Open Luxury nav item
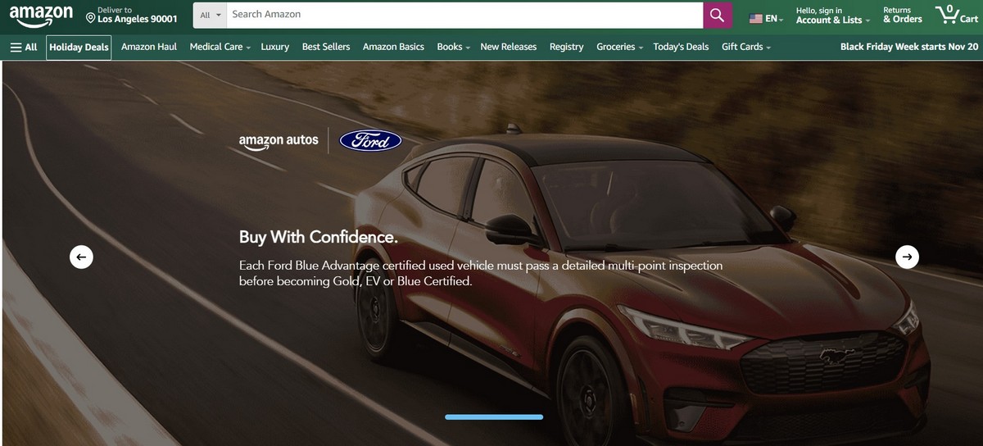 [275, 47]
